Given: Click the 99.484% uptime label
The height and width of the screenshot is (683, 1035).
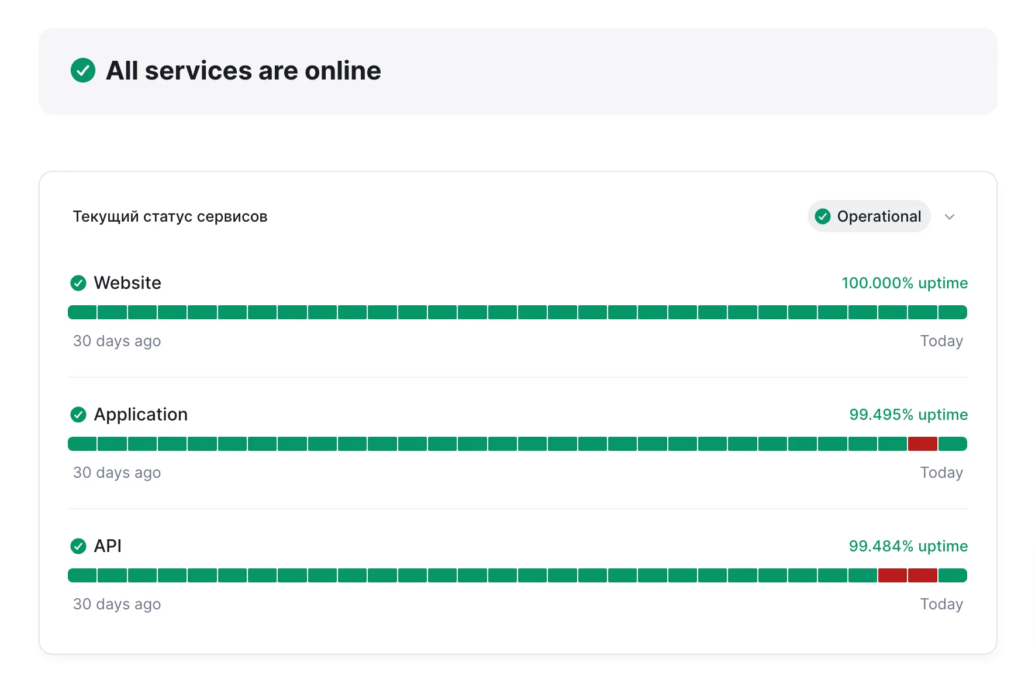Looking at the screenshot, I should coord(908,546).
